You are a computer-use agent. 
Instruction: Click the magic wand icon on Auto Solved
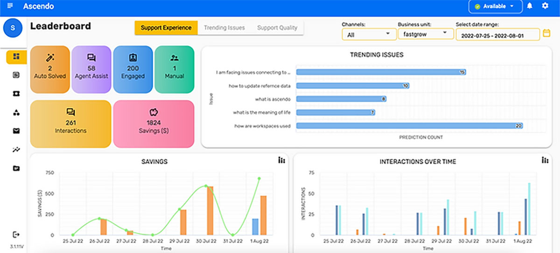(50, 58)
